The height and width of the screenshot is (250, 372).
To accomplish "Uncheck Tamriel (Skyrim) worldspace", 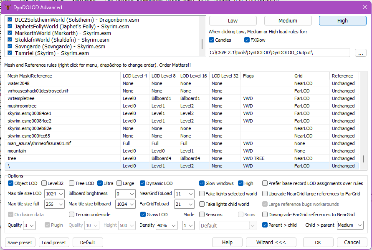I will click(x=10, y=53).
